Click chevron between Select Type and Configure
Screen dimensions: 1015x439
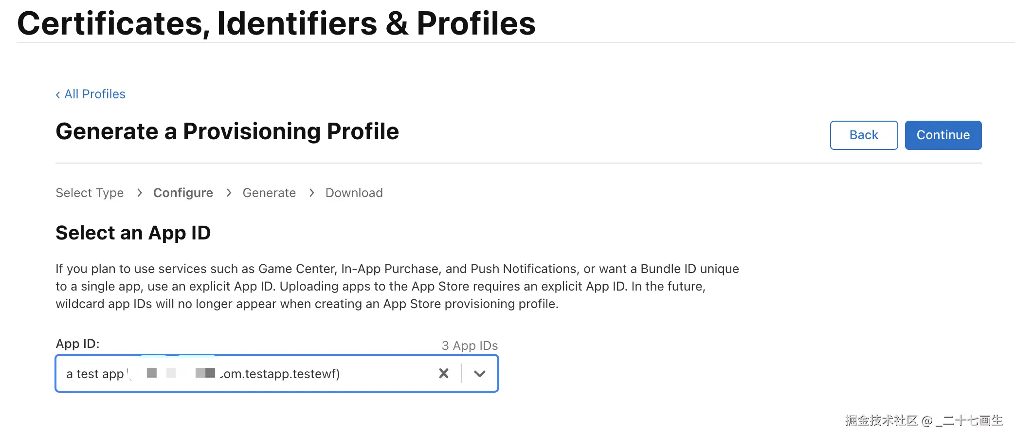click(x=140, y=193)
